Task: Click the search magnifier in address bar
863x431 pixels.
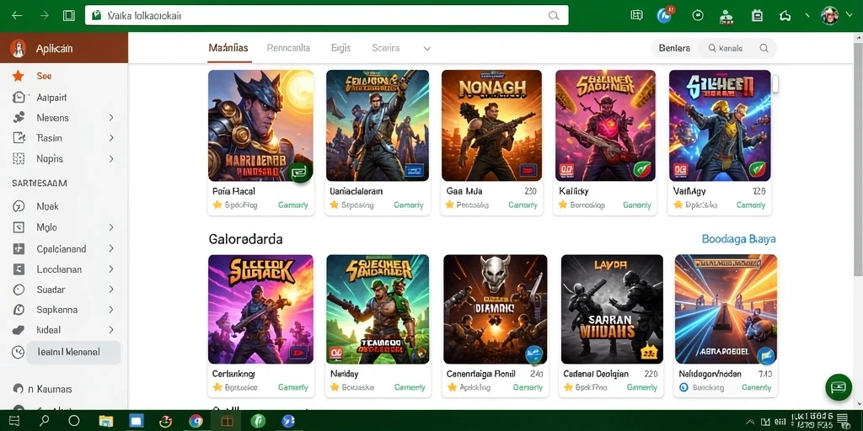Action: tap(554, 15)
